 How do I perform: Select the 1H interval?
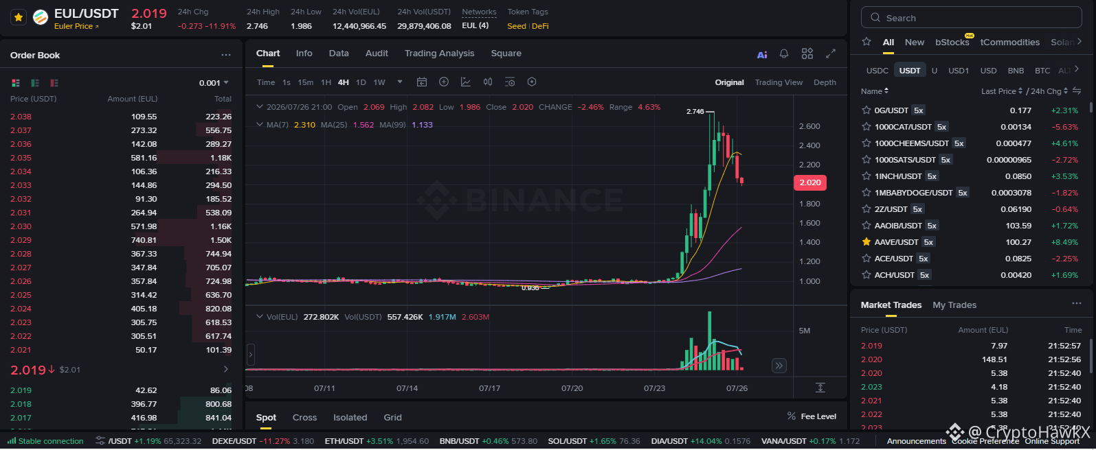click(326, 82)
